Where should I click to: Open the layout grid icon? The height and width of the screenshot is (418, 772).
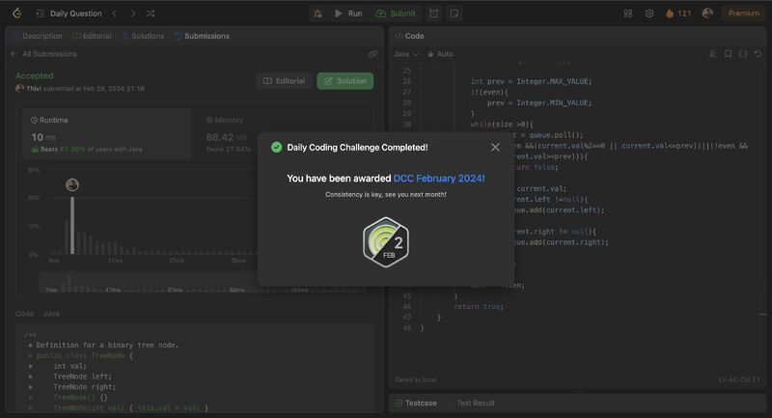[628, 14]
